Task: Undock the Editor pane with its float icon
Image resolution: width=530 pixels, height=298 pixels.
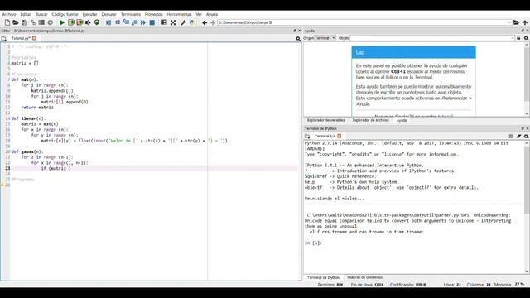Action: (x=295, y=31)
